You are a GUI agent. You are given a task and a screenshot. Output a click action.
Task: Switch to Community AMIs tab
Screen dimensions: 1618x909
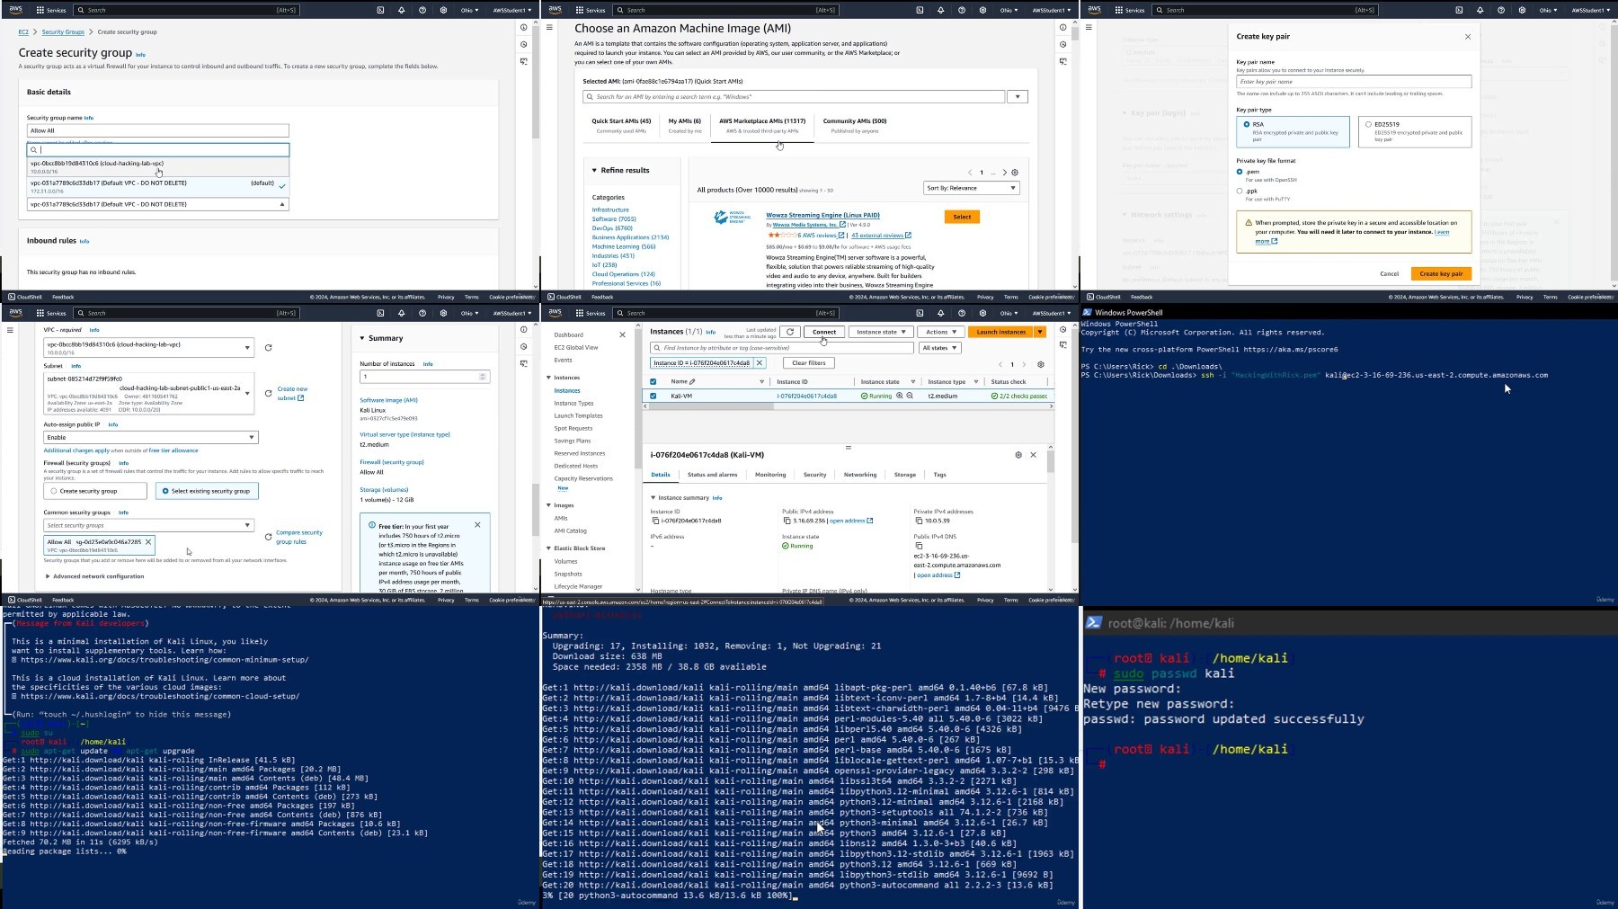click(855, 125)
